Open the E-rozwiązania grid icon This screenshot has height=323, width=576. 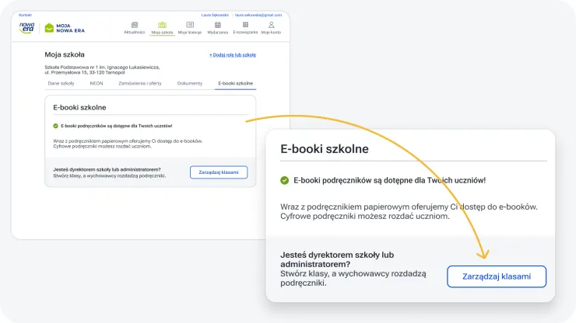pos(245,26)
